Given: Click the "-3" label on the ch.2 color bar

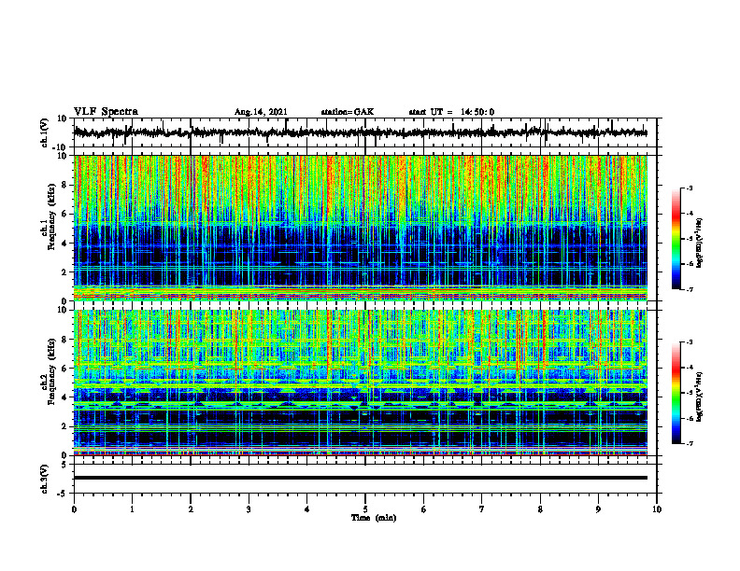Looking at the screenshot, I should [x=690, y=342].
